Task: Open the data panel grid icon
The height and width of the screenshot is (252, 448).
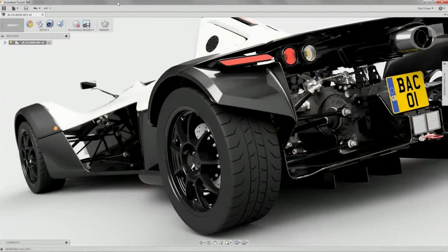Action: [4, 8]
